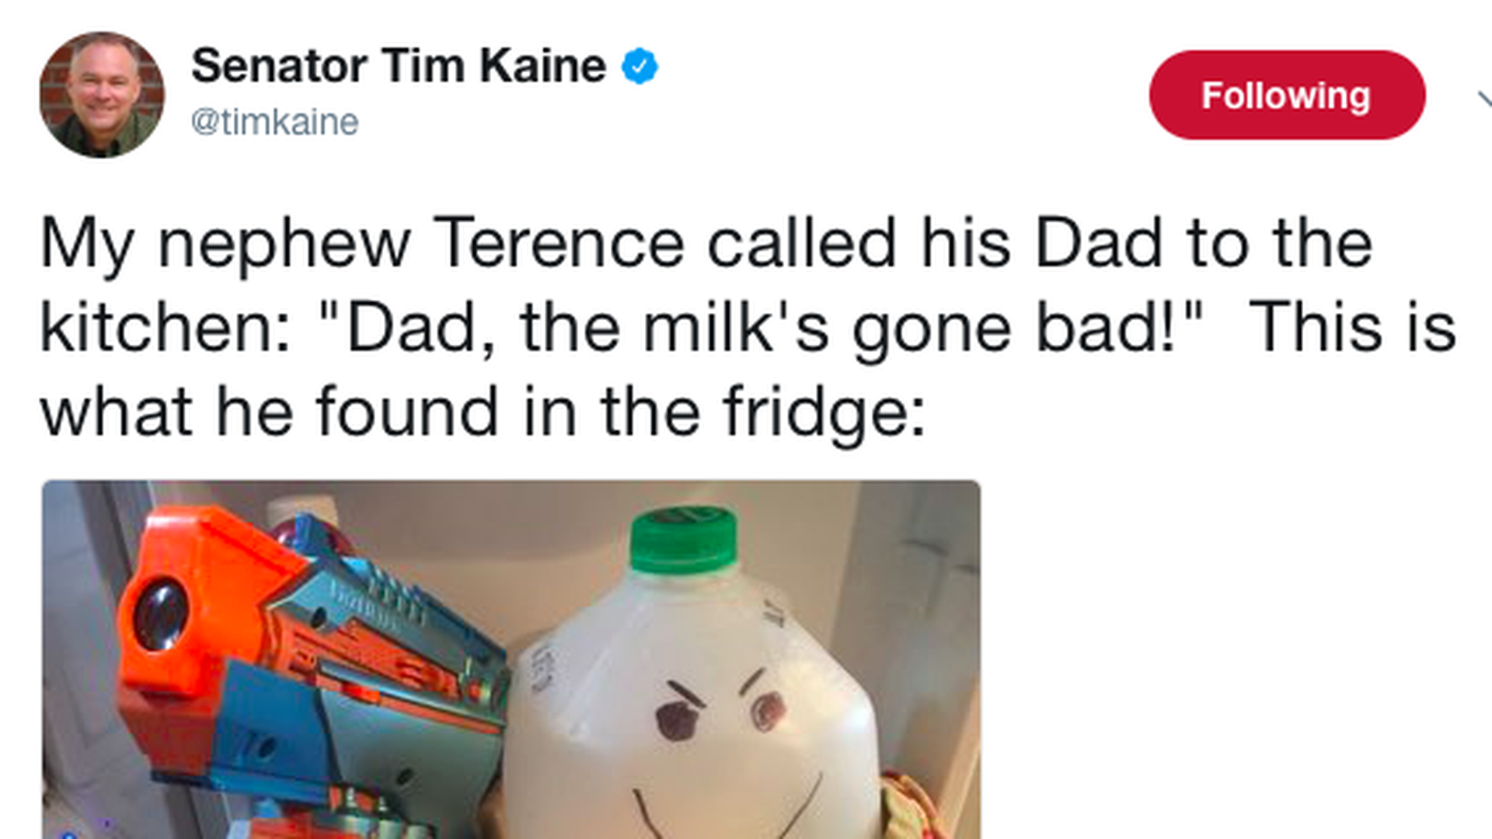Image resolution: width=1492 pixels, height=839 pixels.
Task: Click the blaster's dark lens barrel
Action: click(162, 615)
